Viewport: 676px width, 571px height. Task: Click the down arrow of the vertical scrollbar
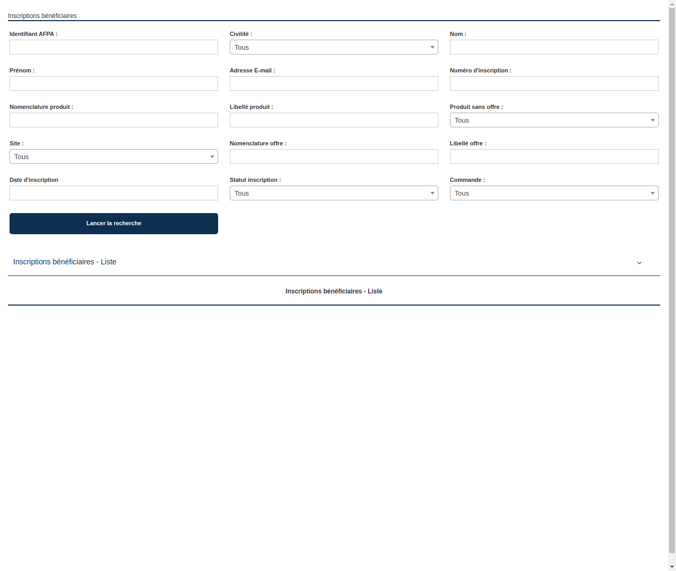tap(672, 567)
